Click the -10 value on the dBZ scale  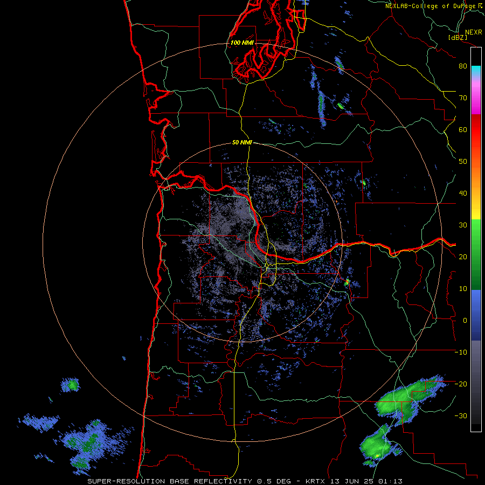(461, 352)
